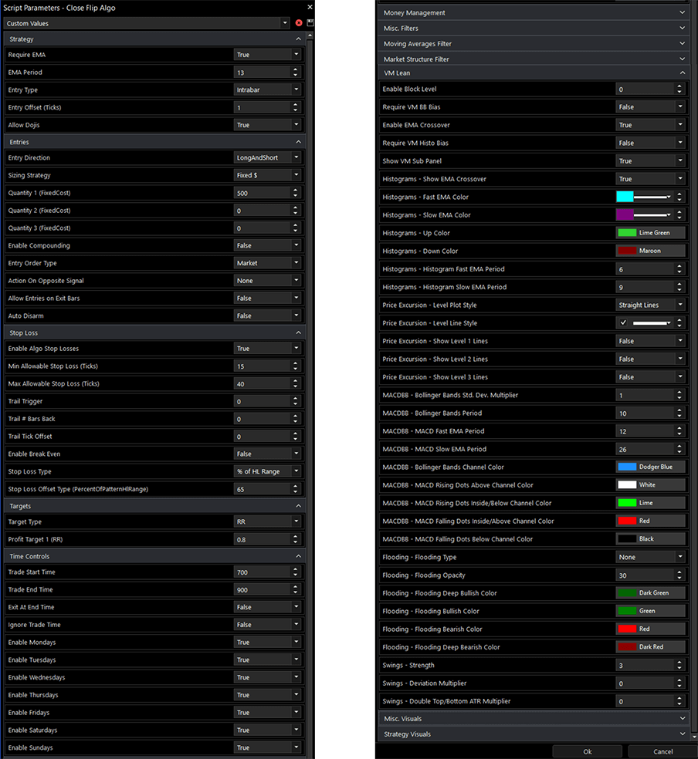Increment Trade Start Time stepper up

296,569
